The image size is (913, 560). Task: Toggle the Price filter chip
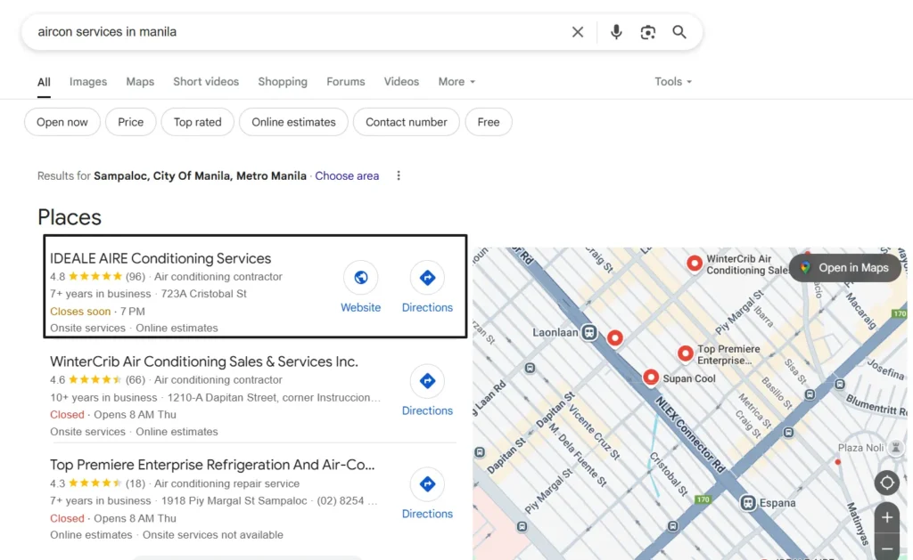[x=130, y=122]
